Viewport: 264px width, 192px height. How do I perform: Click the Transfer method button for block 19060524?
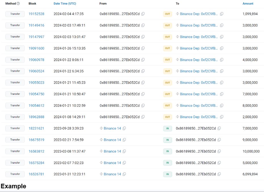(x=15, y=71)
